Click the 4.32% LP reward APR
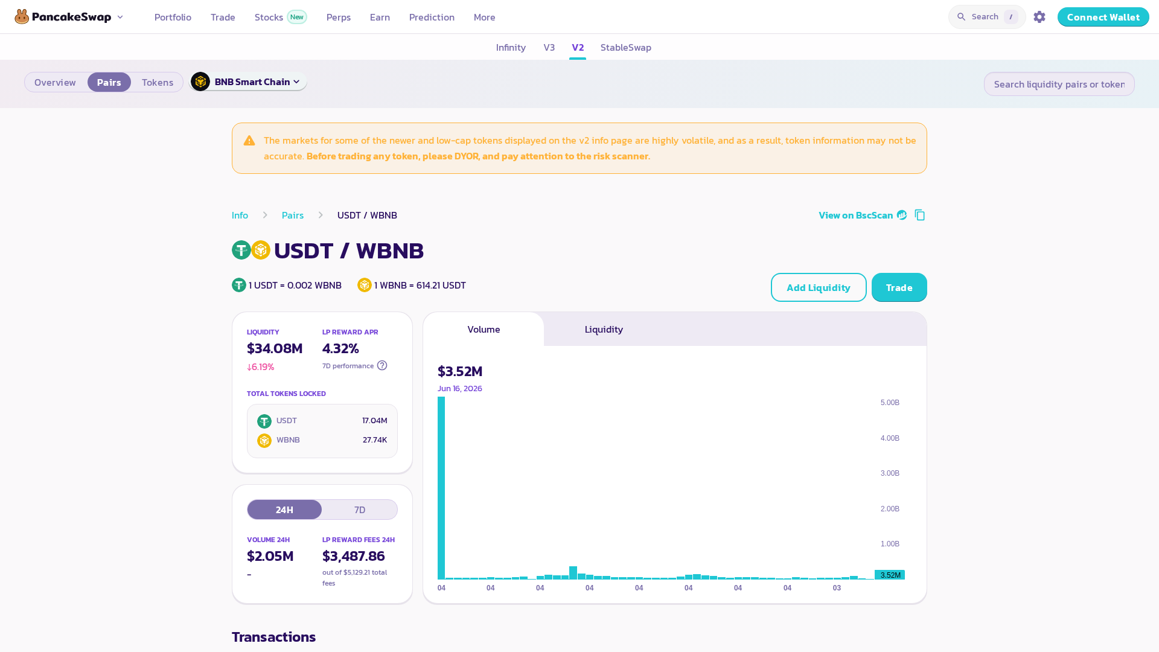The width and height of the screenshot is (1159, 652). click(x=340, y=348)
